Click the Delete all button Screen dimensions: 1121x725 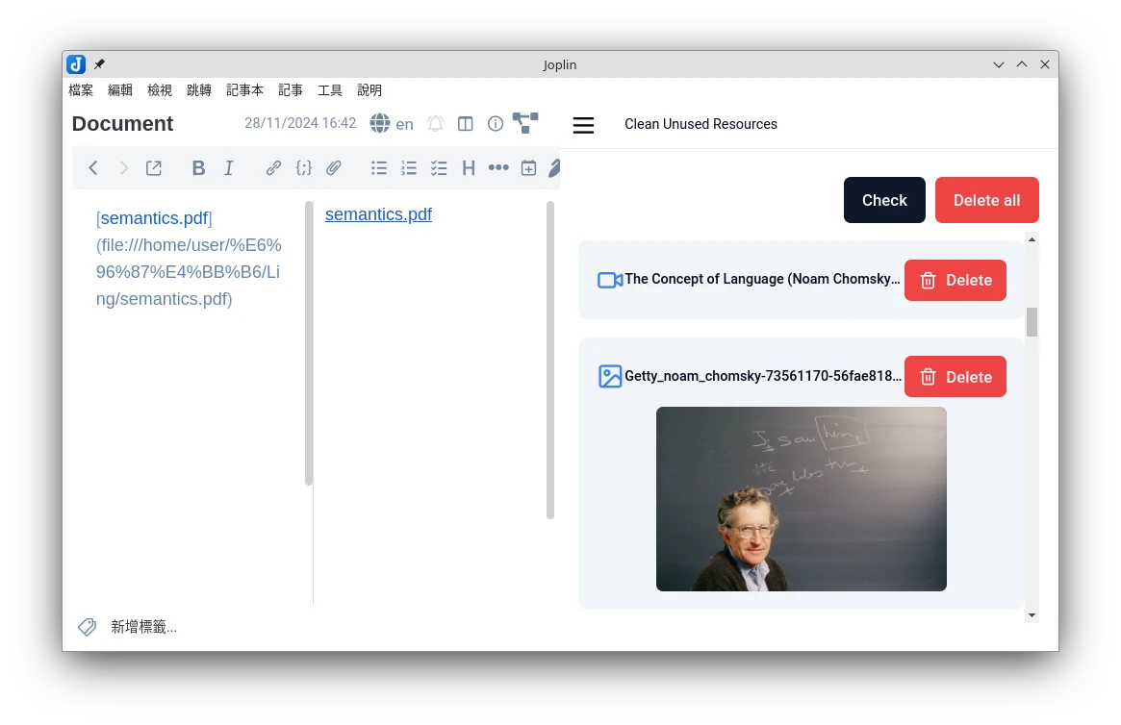coord(986,200)
